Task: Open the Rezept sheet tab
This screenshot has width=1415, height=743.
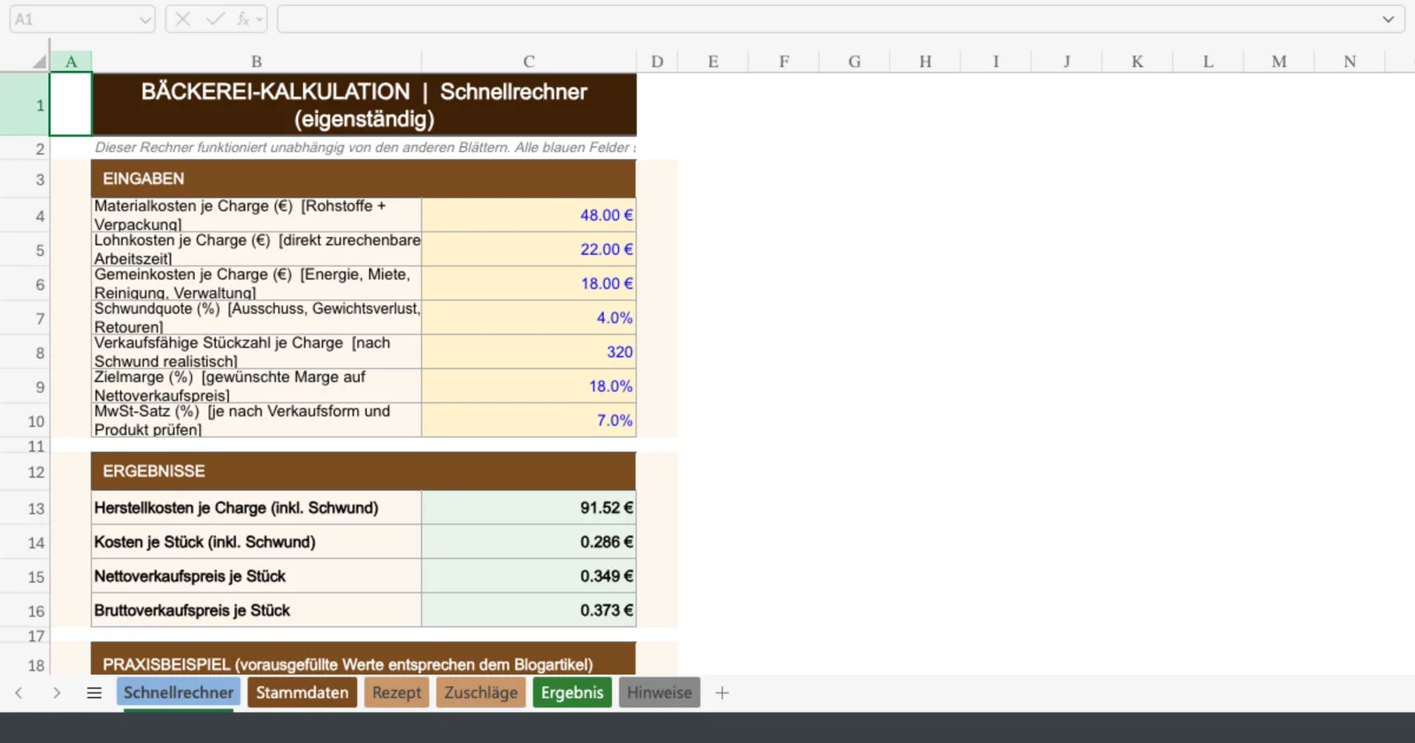Action: pos(396,693)
